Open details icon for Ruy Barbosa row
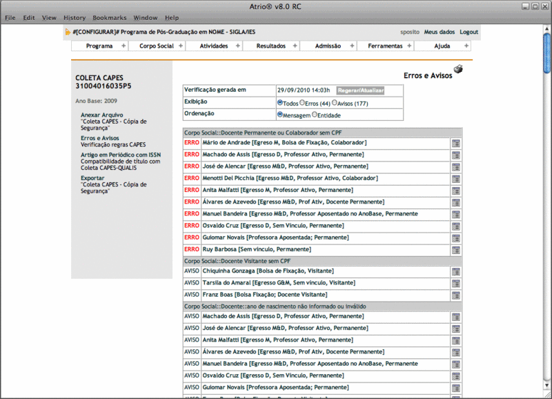The height and width of the screenshot is (399, 552). pos(456,249)
